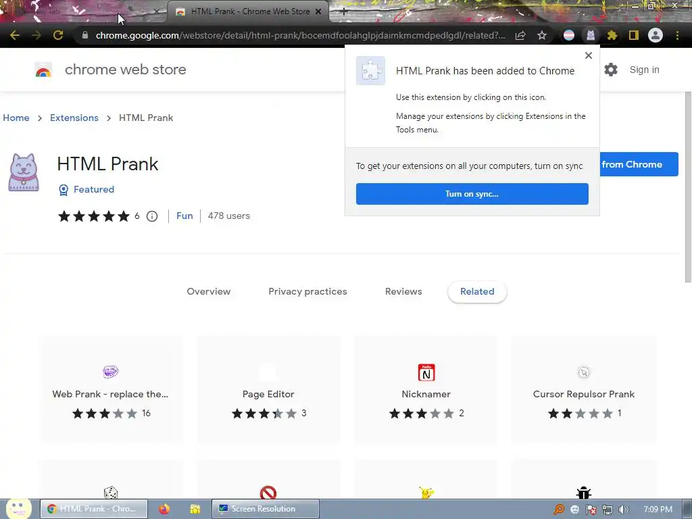The image size is (692, 519).
Task: Open the striped flag extension icon
Action: (569, 35)
